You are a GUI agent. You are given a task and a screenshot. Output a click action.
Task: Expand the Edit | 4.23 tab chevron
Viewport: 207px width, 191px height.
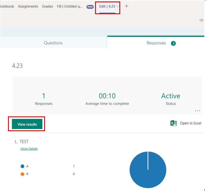pos(118,6)
